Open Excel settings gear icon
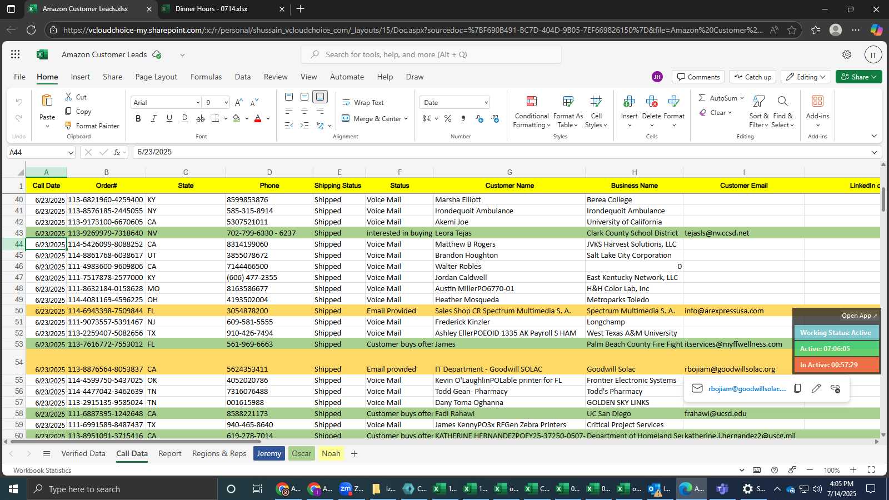Screen dimensions: 889x500 (847, 54)
